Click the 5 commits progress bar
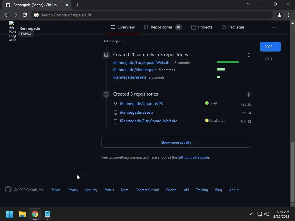 [x=221, y=69]
